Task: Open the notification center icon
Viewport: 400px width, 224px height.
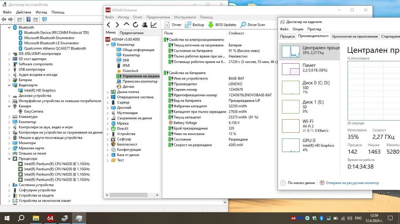Action: [390, 218]
